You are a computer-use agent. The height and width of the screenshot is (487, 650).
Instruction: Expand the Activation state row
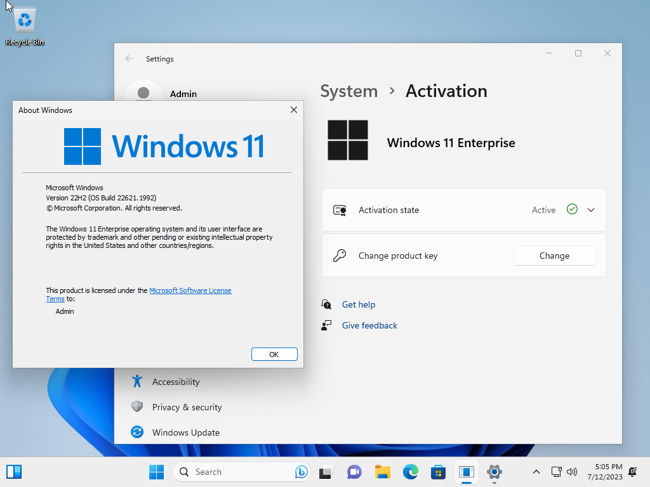point(464,210)
